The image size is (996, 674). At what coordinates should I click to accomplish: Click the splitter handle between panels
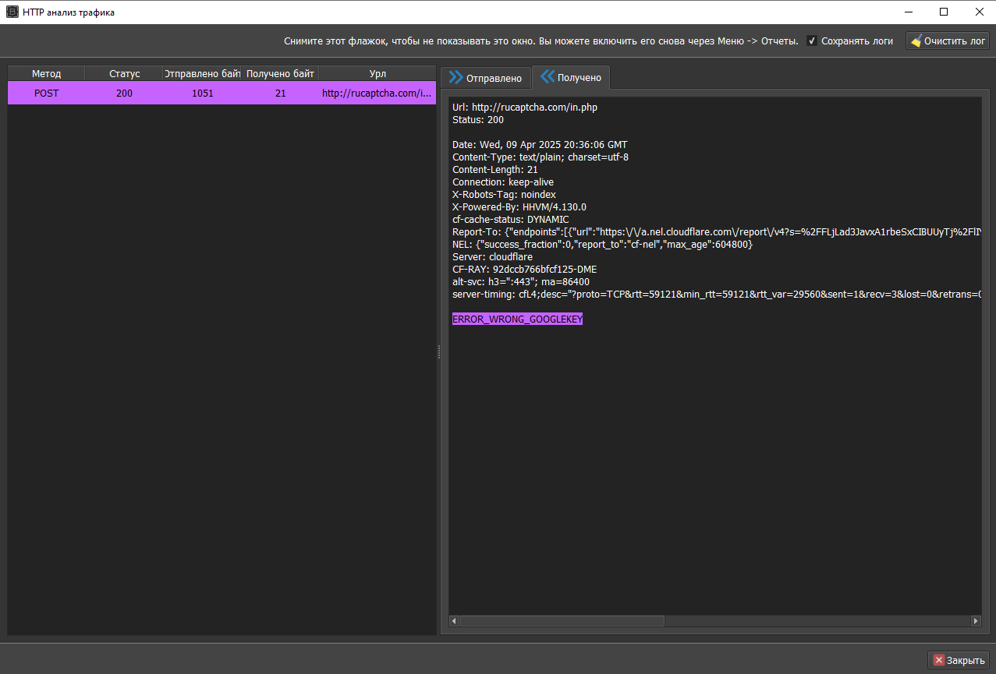[439, 352]
